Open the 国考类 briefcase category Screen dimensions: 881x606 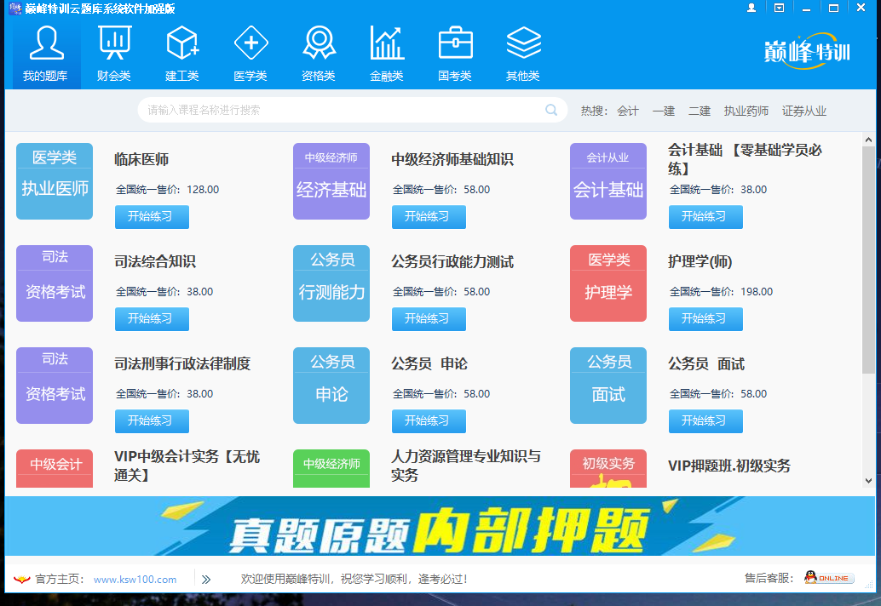(455, 54)
